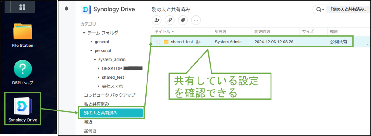Viewport: 371px width, 136px height.
Task: Click System Admin owner cell
Action: [x=228, y=42]
